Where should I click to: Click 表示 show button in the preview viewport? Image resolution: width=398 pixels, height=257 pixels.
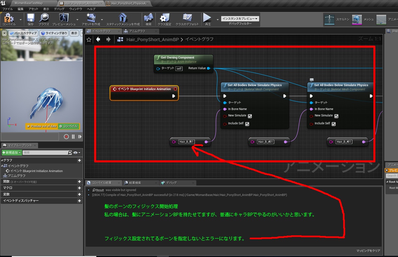[x=74, y=33]
